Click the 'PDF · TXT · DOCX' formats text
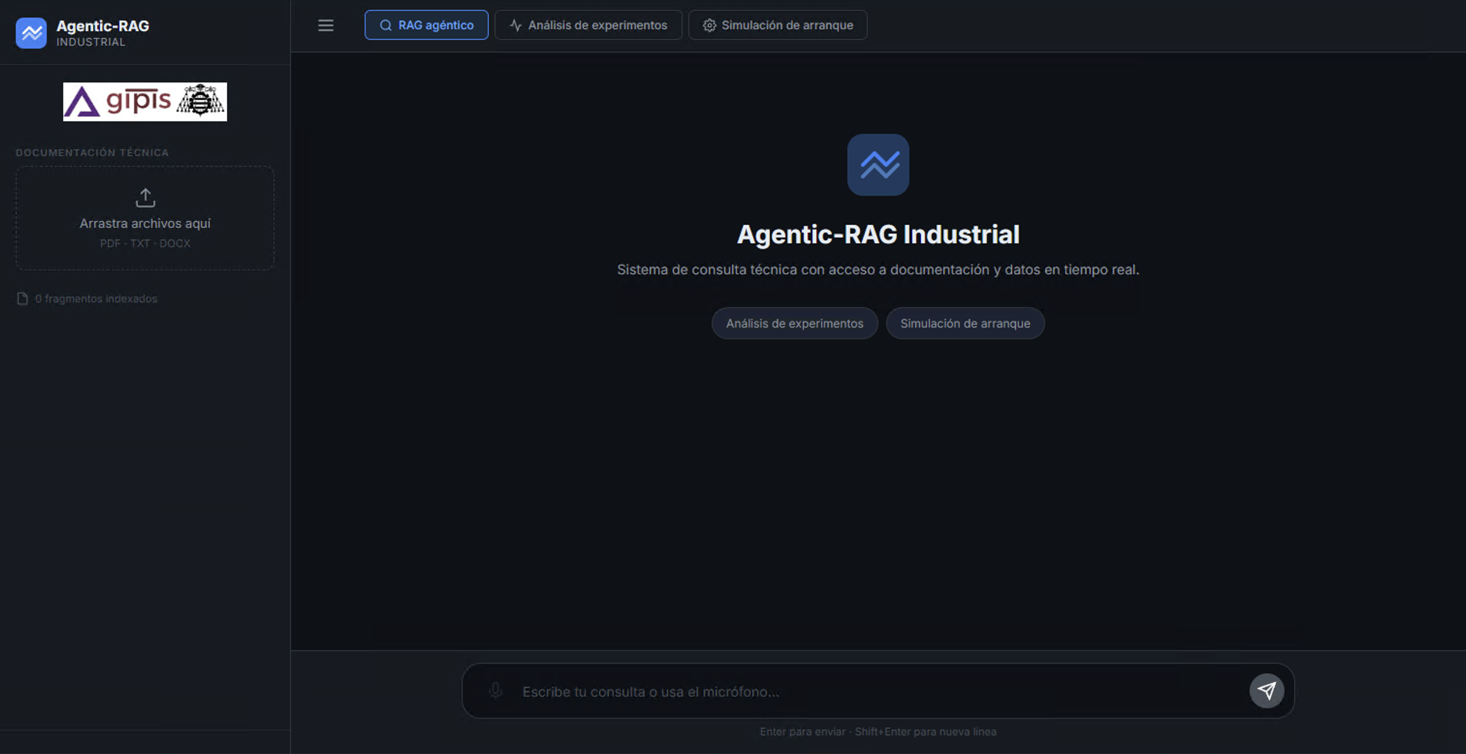 tap(145, 244)
